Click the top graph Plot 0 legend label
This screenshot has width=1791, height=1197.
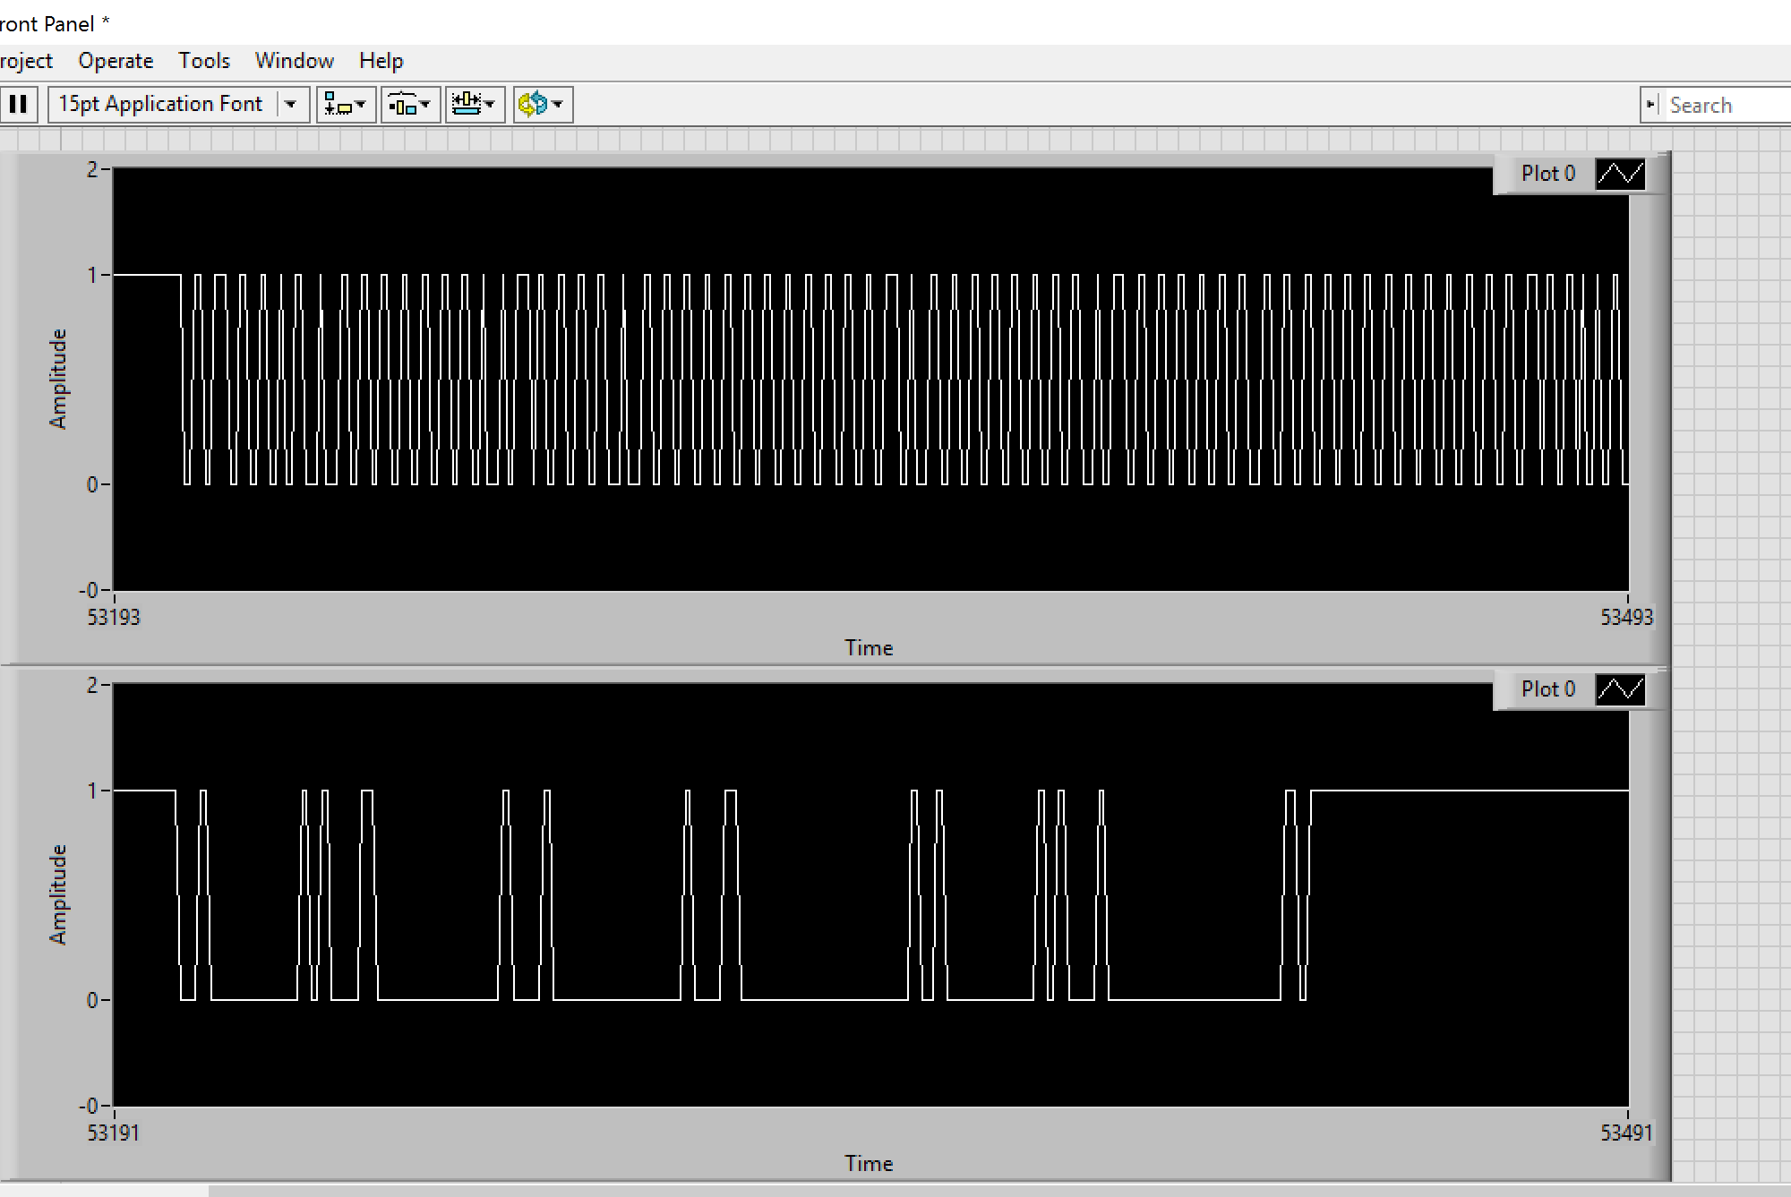pyautogui.click(x=1547, y=174)
